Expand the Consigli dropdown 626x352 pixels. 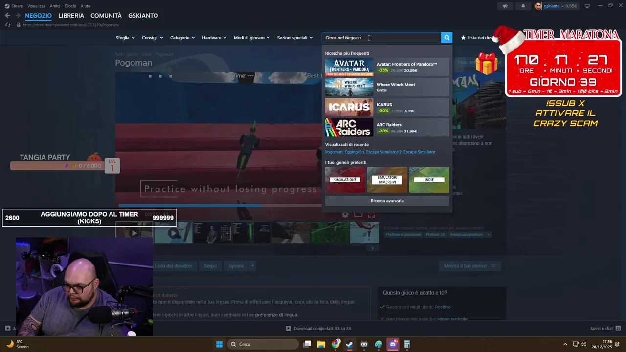point(152,38)
